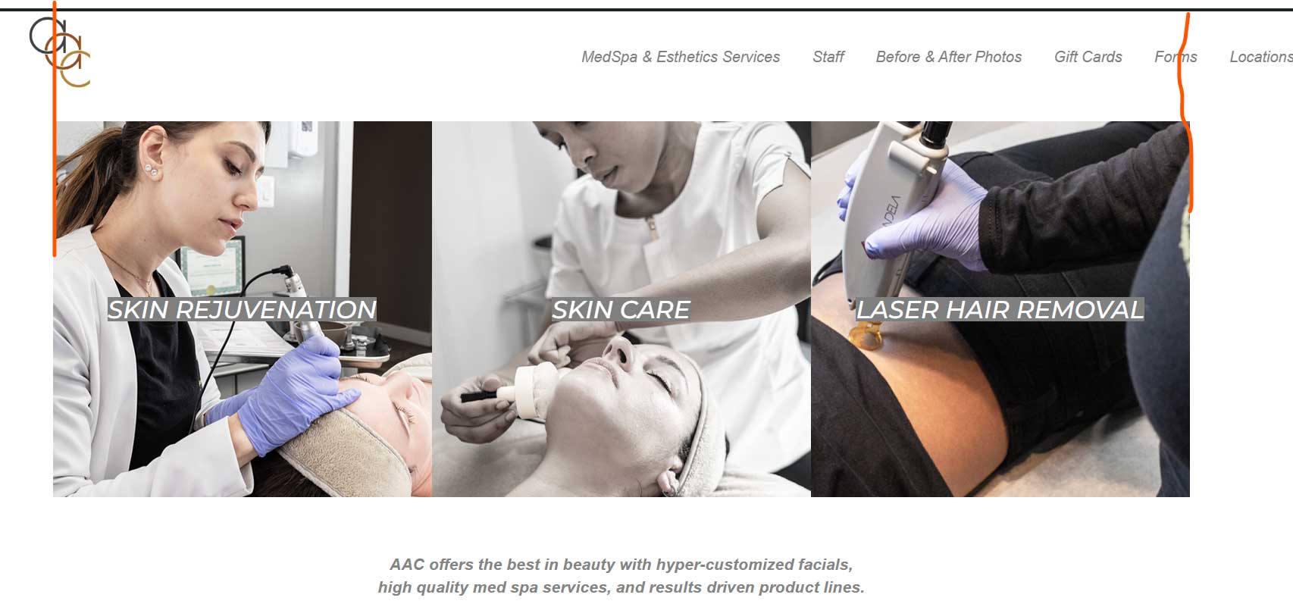Viewport: 1293px width, 604px height.
Task: Select Gift Cards in navigation
Action: point(1088,57)
